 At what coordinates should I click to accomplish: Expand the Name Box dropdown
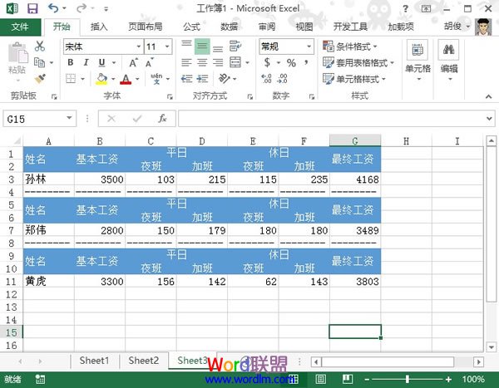[69, 118]
